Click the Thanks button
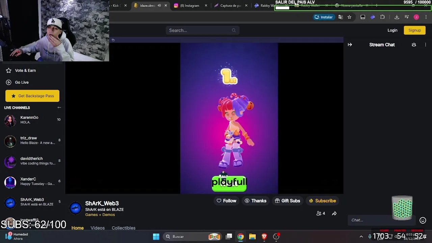 point(255,201)
